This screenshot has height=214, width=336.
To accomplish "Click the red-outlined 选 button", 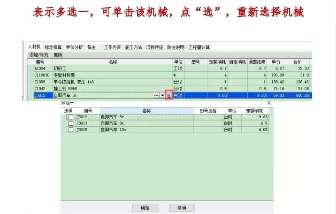I will (169, 95).
